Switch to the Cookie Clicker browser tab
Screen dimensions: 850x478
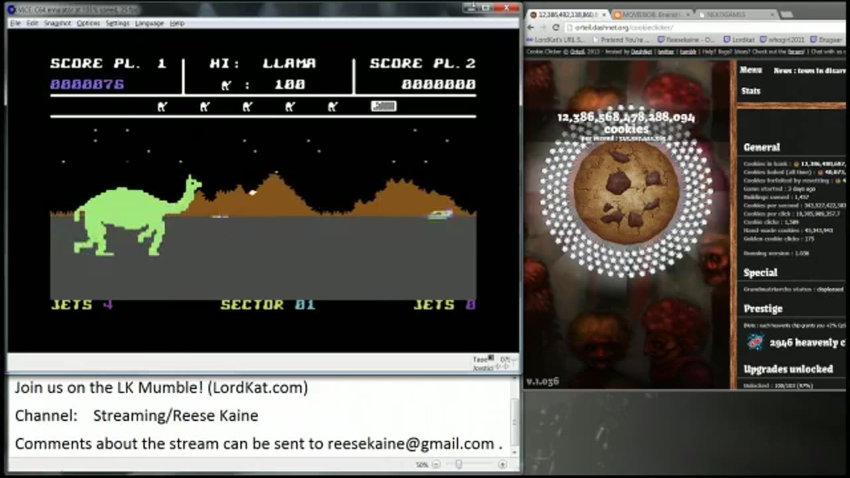(568, 15)
